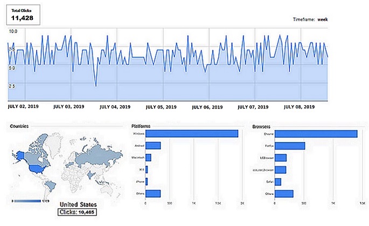Click the United States Clicks 10,465 box
The width and height of the screenshot is (369, 226).
coord(78,213)
